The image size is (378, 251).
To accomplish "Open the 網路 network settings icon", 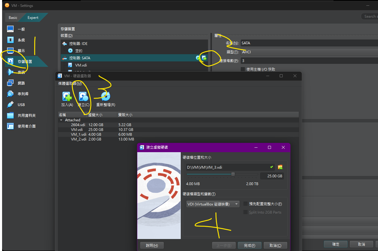I will tap(10, 83).
